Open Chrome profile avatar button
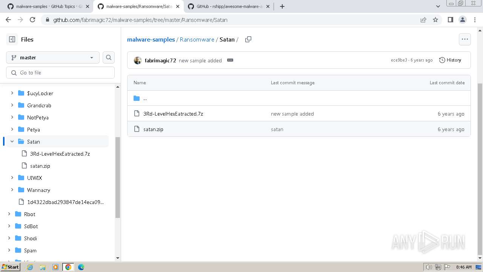The width and height of the screenshot is (483, 272). point(462,20)
